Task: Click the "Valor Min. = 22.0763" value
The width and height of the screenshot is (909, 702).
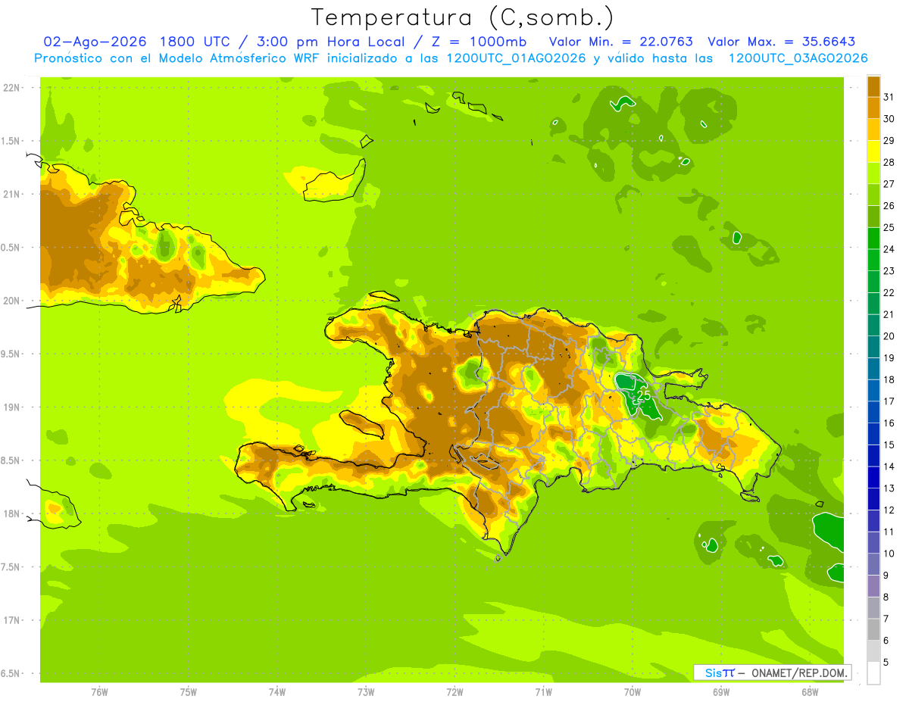Action: point(620,42)
